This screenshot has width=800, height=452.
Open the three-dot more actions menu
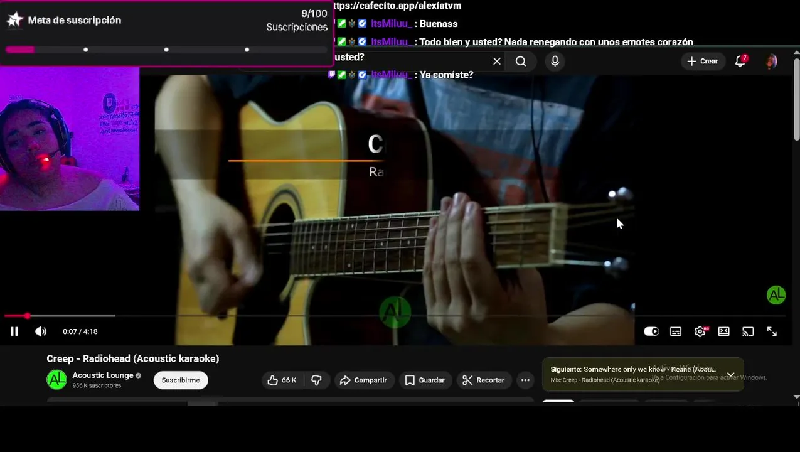coord(525,380)
